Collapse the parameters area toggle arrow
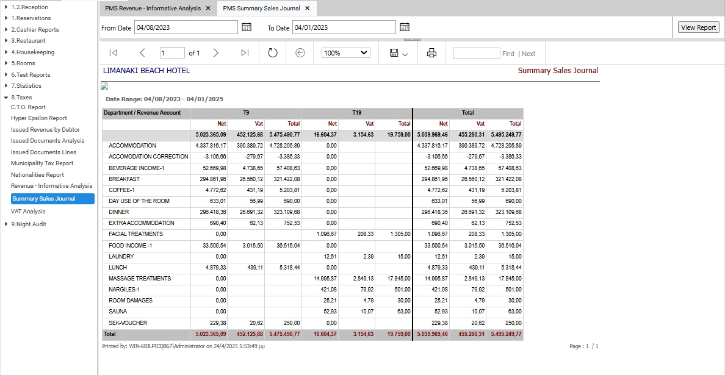The width and height of the screenshot is (725, 375). 412,40
